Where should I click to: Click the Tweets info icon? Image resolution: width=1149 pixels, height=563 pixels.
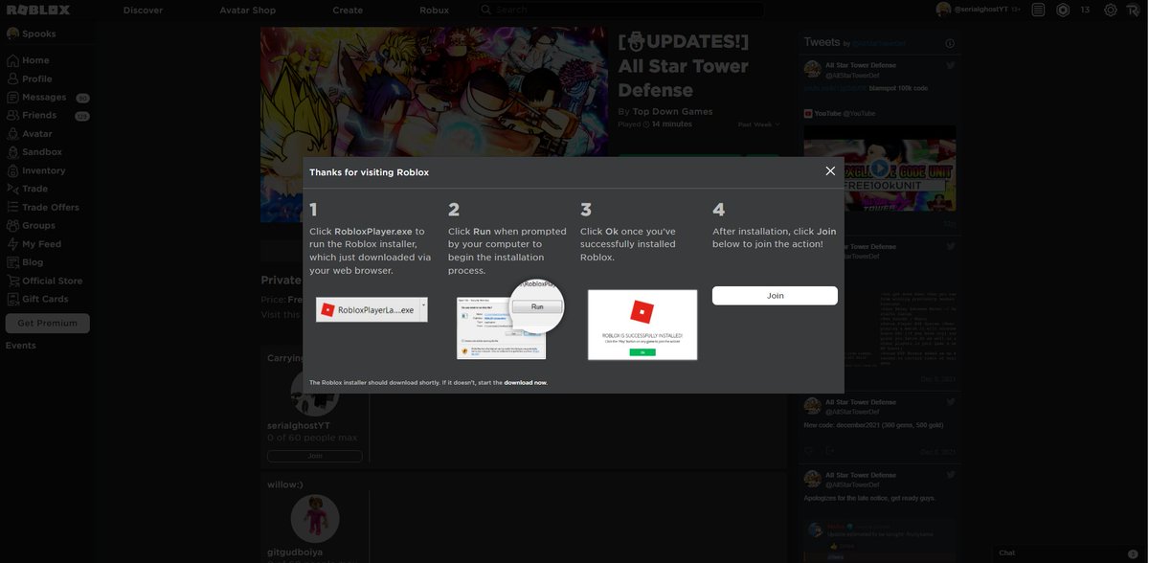950,43
